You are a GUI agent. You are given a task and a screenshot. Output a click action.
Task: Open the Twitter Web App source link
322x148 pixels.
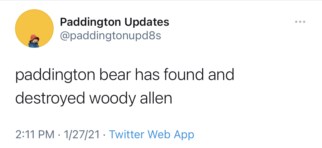151,135
